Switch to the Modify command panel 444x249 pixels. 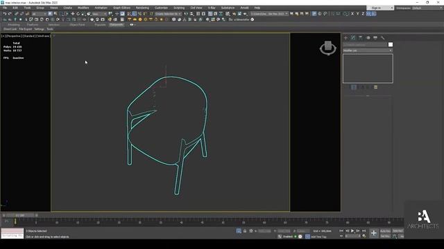coord(353,37)
